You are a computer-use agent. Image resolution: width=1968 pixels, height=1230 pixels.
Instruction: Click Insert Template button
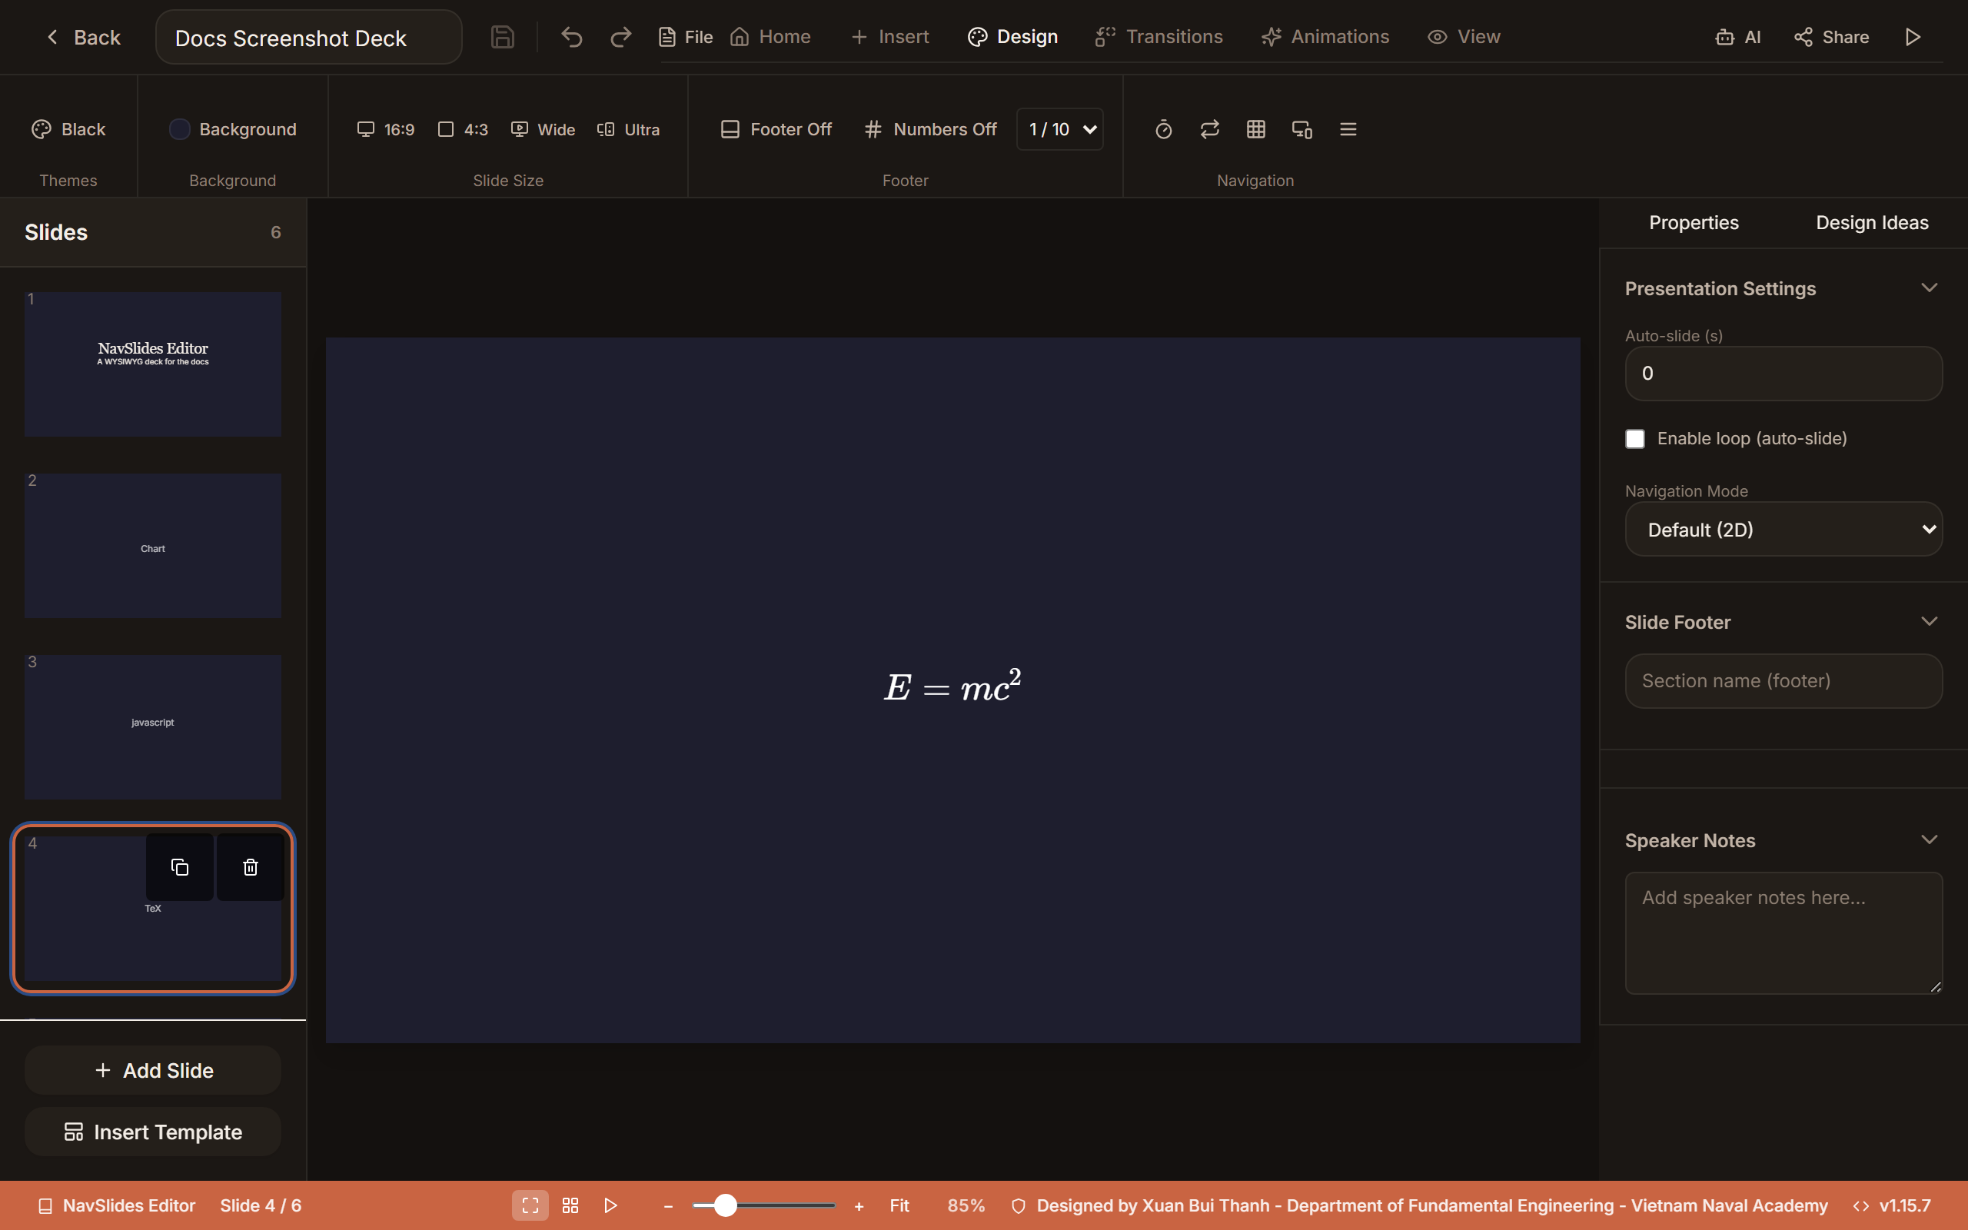tap(153, 1132)
